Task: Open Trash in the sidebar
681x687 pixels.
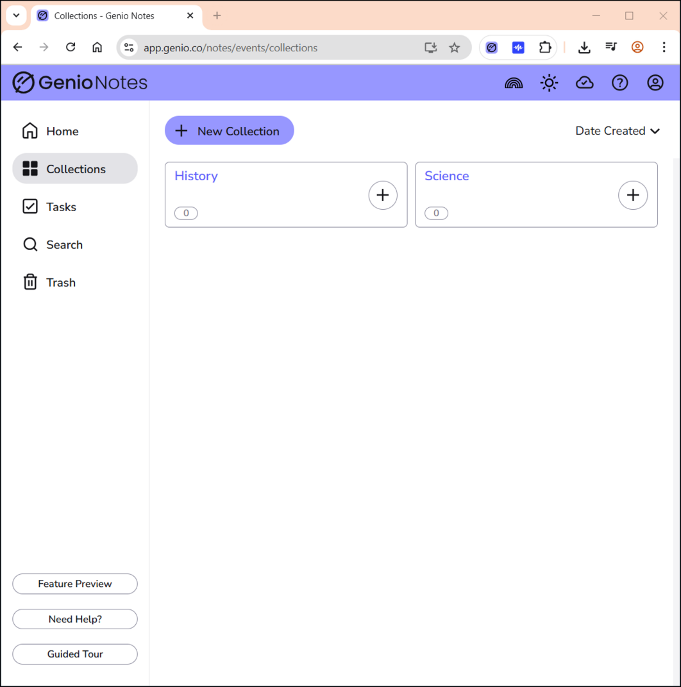Action: [x=61, y=283]
